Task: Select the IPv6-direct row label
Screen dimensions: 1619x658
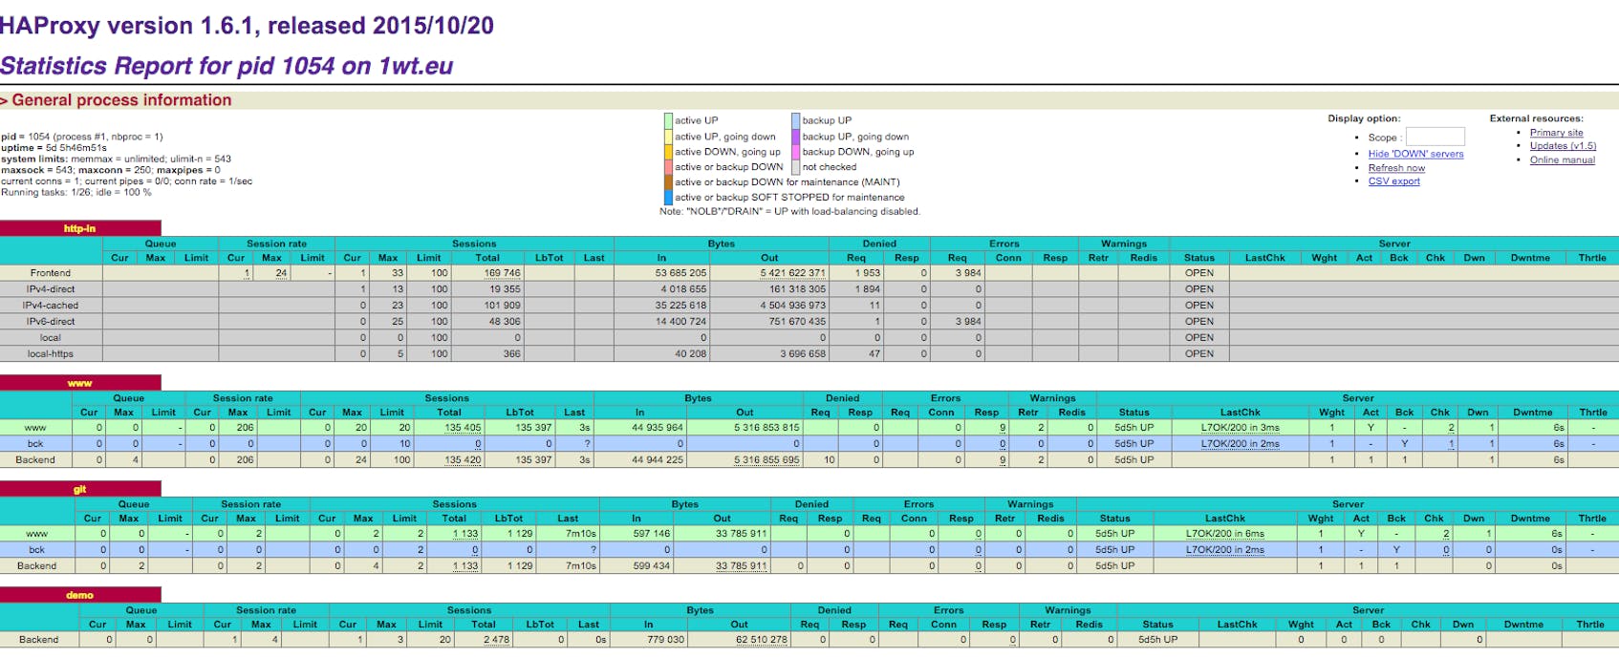Action: 51,322
